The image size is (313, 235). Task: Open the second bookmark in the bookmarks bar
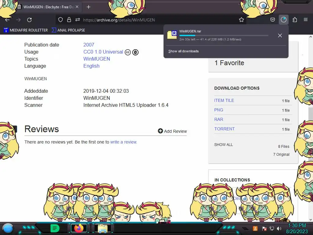coord(68,30)
